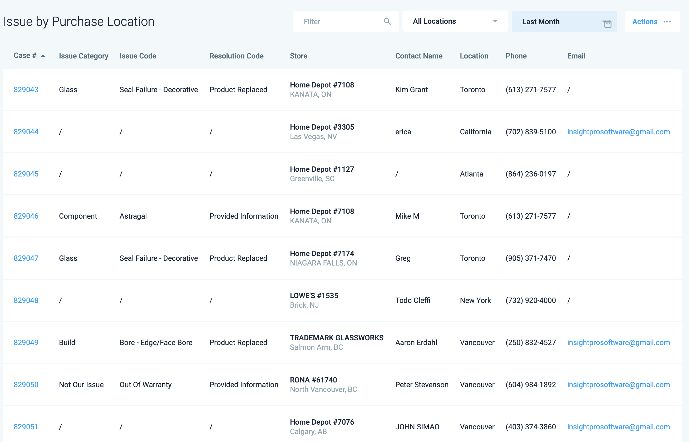
Task: Click the Atlanta location cell
Action: coord(471,174)
